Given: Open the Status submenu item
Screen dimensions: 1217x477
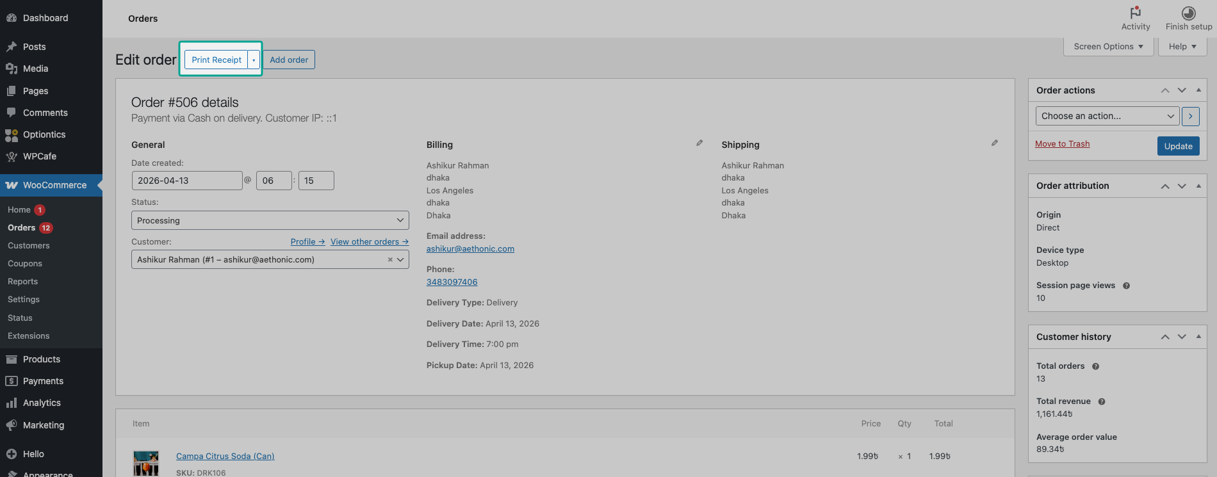Looking at the screenshot, I should click(x=20, y=318).
